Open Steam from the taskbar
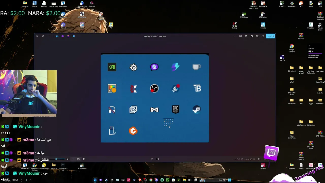 pos(106,180)
